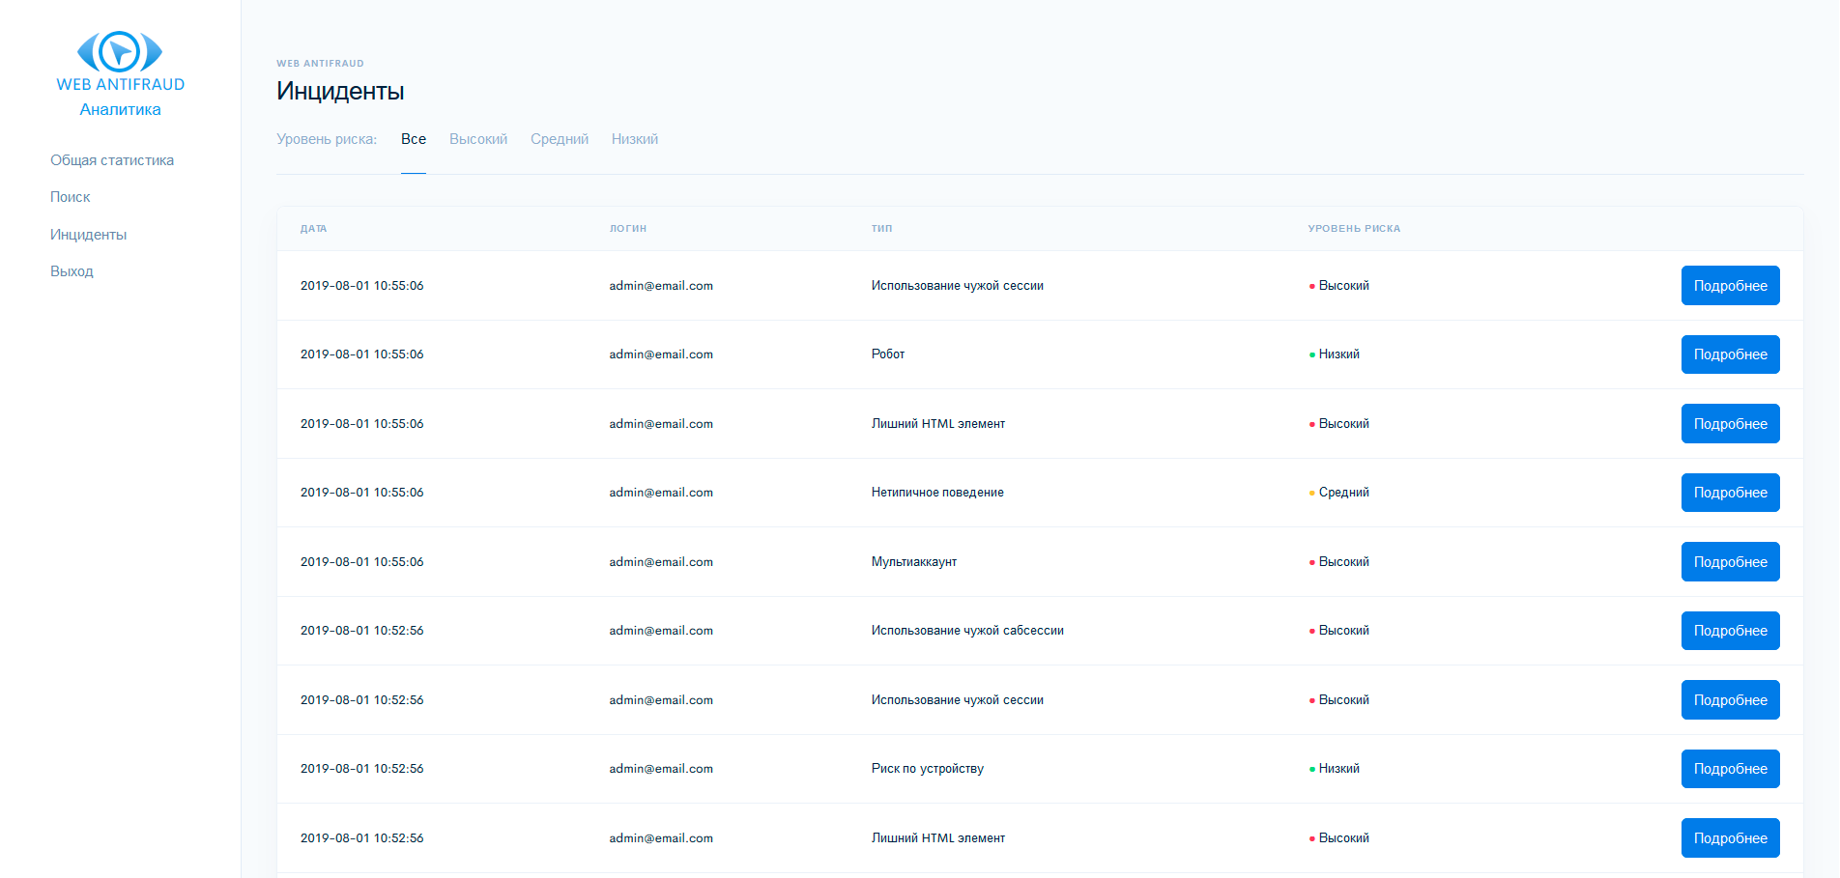Click Подробнее for first Использование чужой сессии row
The height and width of the screenshot is (878, 1840).
(x=1730, y=286)
